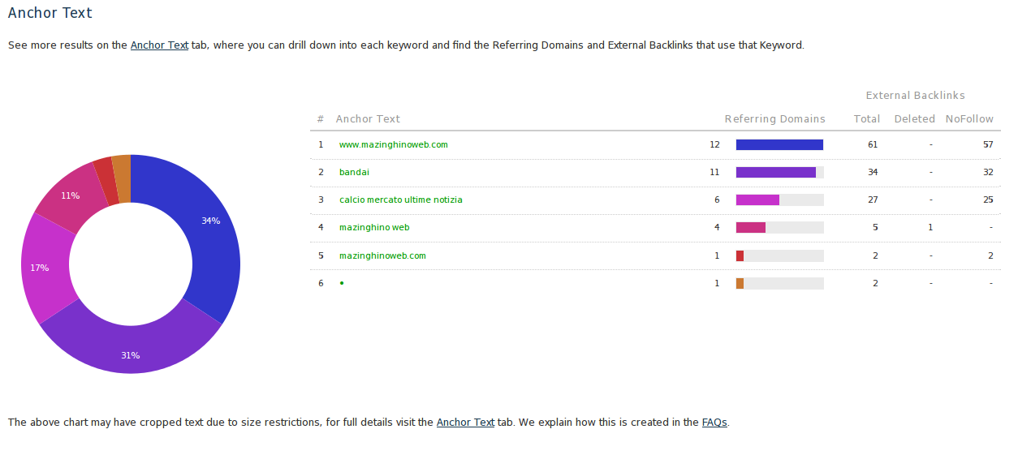Click the Anchor Text link in footer note
Viewport: 1018px width, 455px height.
[x=465, y=423]
